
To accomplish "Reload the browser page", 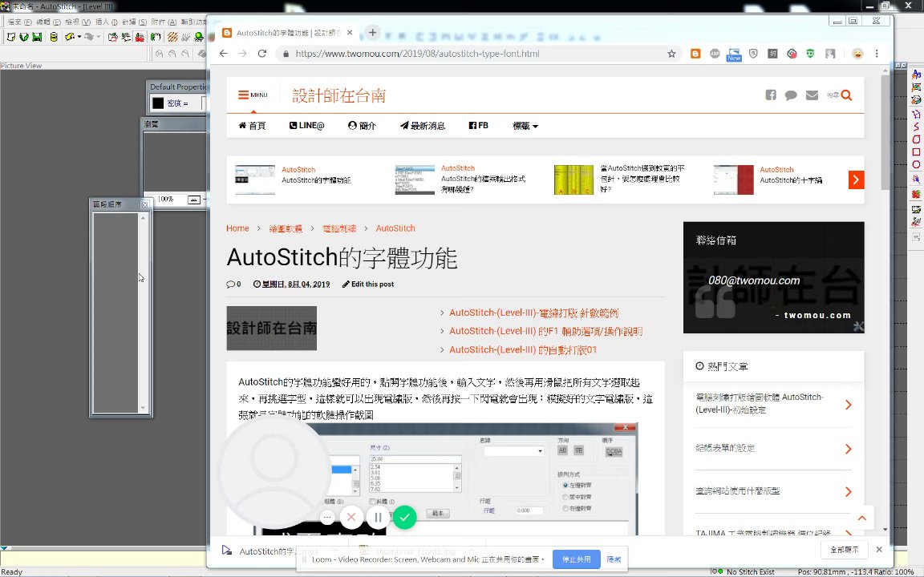I will pyautogui.click(x=262, y=54).
